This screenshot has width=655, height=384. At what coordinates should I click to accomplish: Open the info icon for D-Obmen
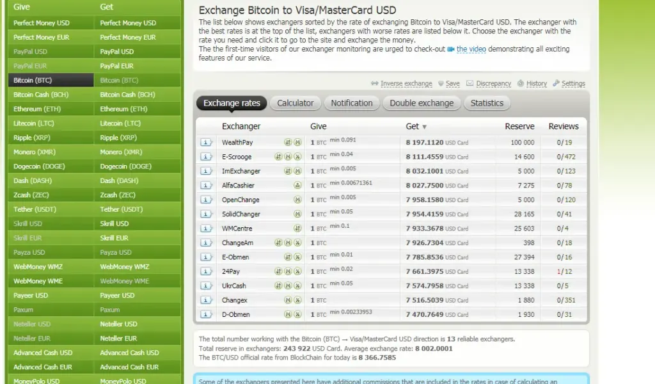205,314
